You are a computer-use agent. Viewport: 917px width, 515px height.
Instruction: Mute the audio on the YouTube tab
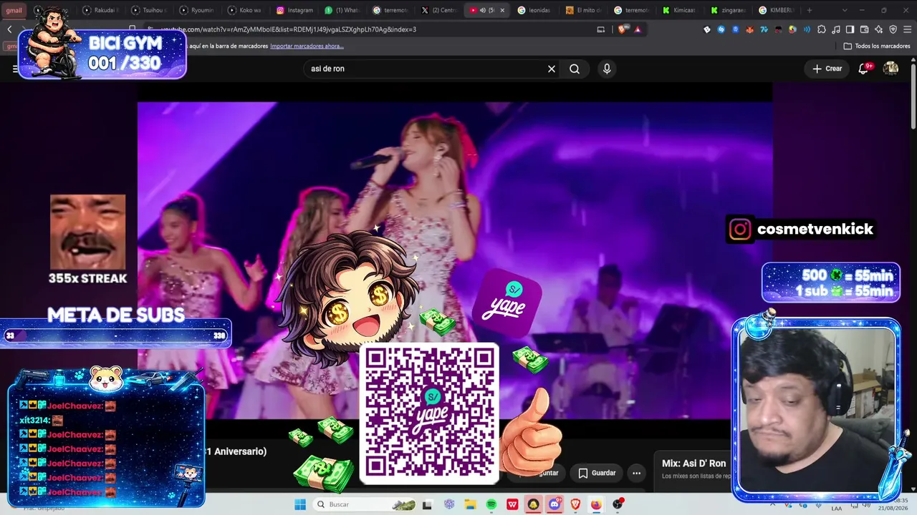coord(482,10)
